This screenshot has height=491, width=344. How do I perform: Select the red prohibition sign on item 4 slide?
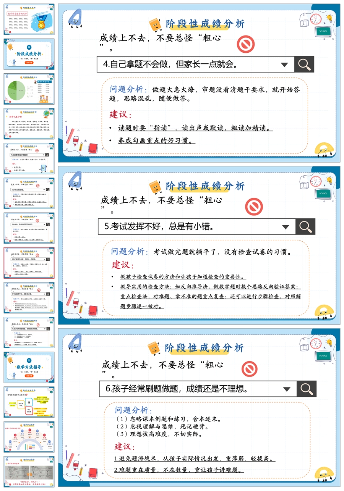tap(245, 44)
